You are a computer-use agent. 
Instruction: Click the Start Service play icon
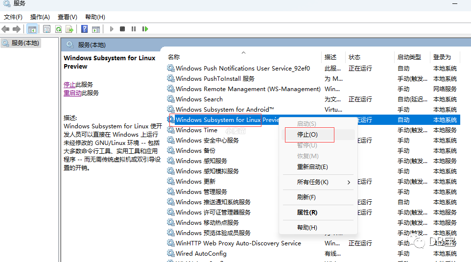112,29
